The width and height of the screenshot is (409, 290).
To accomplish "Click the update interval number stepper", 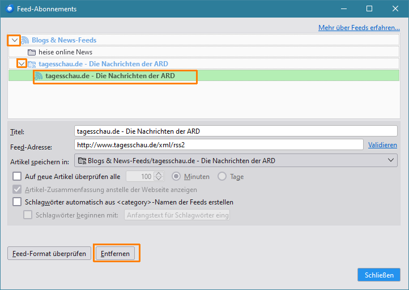I will [x=159, y=177].
